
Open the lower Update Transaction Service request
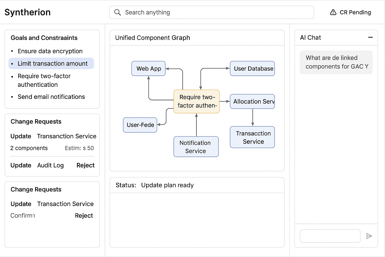(x=52, y=204)
